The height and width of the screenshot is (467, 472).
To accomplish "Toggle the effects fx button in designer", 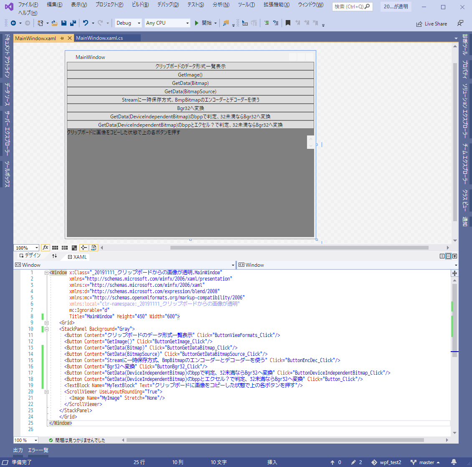I will point(46,248).
